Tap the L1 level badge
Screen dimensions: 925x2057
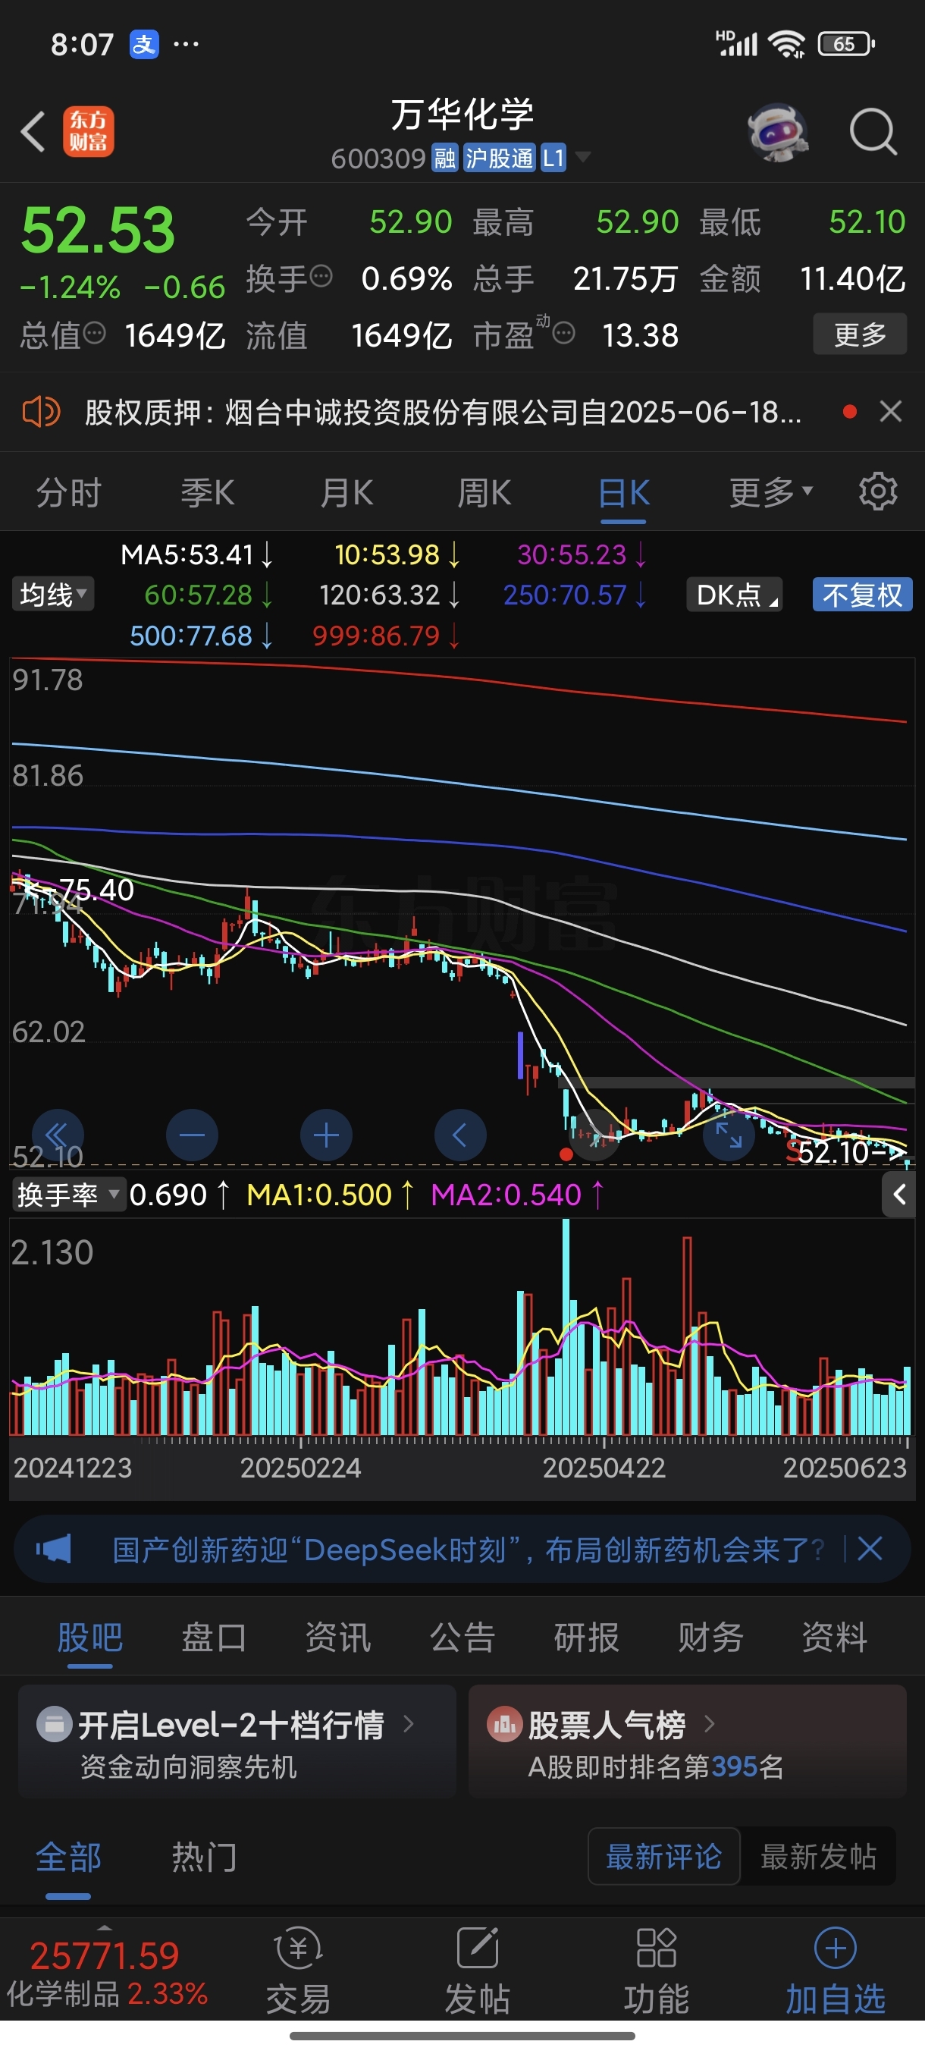(553, 159)
